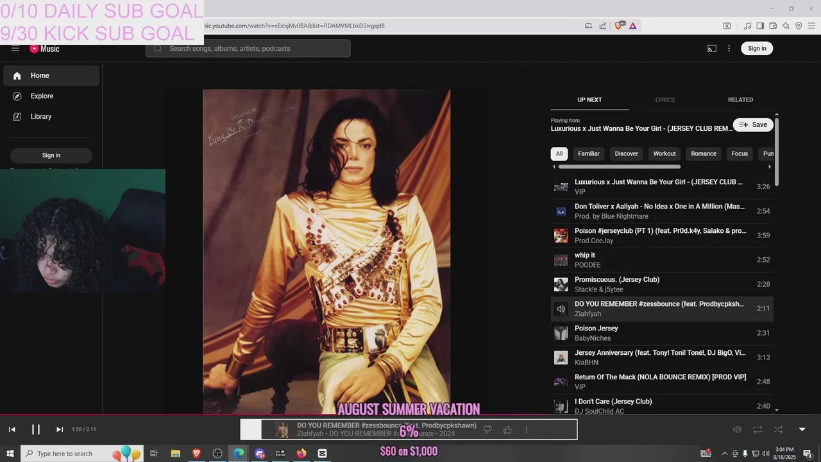Cast to a device icon

(x=712, y=49)
